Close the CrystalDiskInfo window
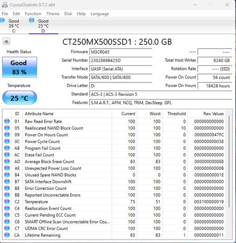Image resolution: width=236 pixels, height=243 pixels. tap(227, 5)
